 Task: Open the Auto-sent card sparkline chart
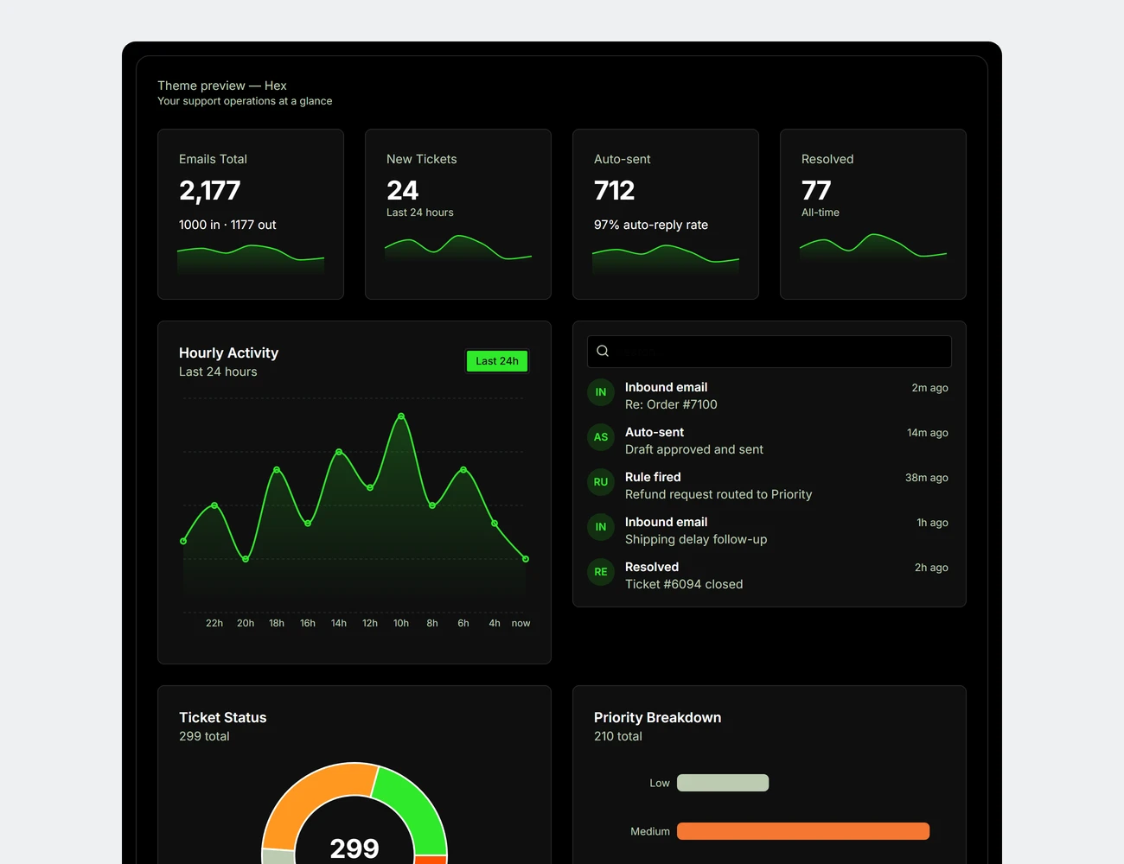click(x=666, y=259)
